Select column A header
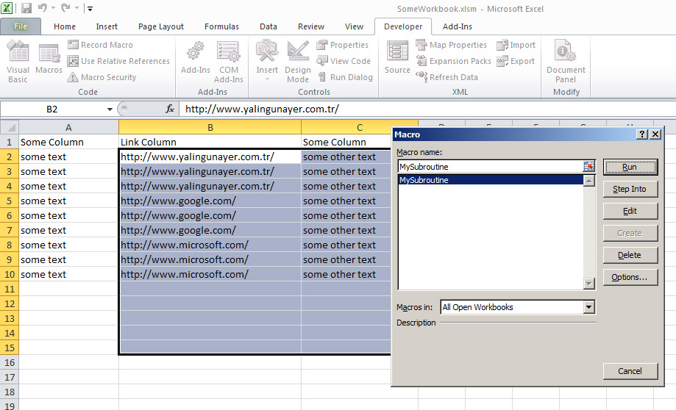The width and height of the screenshot is (676, 410). point(68,127)
